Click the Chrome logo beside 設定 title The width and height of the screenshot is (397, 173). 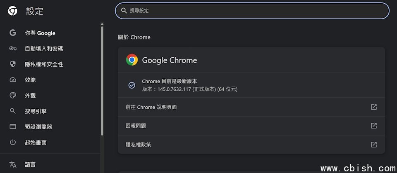tap(13, 11)
